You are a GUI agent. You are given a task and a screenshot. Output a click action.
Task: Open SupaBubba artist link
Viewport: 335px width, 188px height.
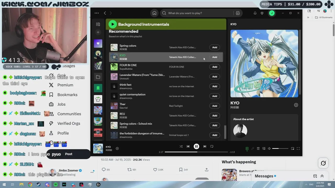tap(126, 69)
